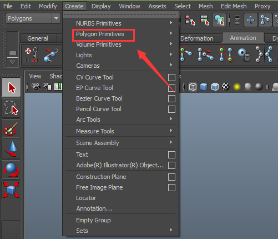
Task: Click the snap to grids plus icon
Action: pos(251,20)
